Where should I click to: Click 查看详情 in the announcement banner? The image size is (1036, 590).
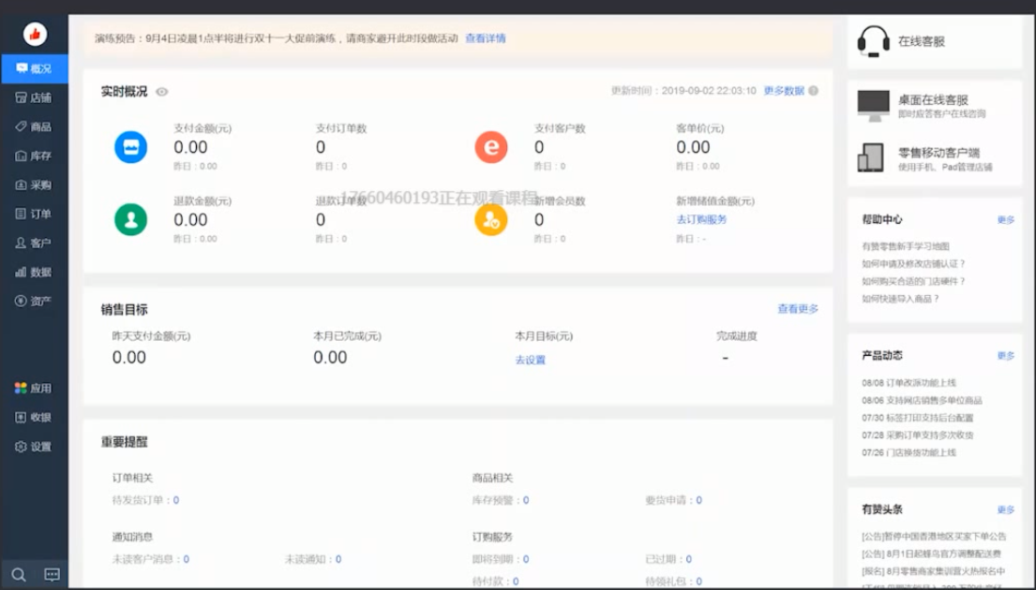coord(484,38)
